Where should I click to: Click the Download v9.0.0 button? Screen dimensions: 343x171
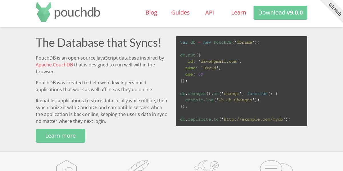click(280, 13)
